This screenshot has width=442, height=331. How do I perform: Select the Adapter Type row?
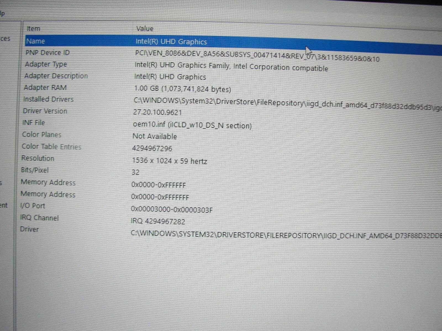pos(46,64)
